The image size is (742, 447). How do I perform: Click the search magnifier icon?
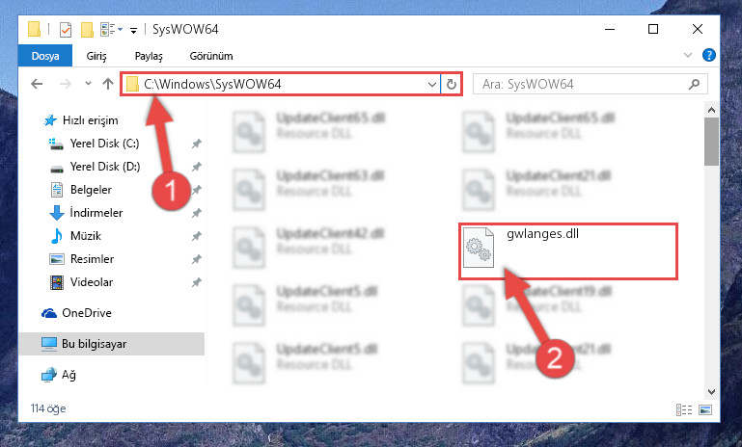pyautogui.click(x=694, y=84)
